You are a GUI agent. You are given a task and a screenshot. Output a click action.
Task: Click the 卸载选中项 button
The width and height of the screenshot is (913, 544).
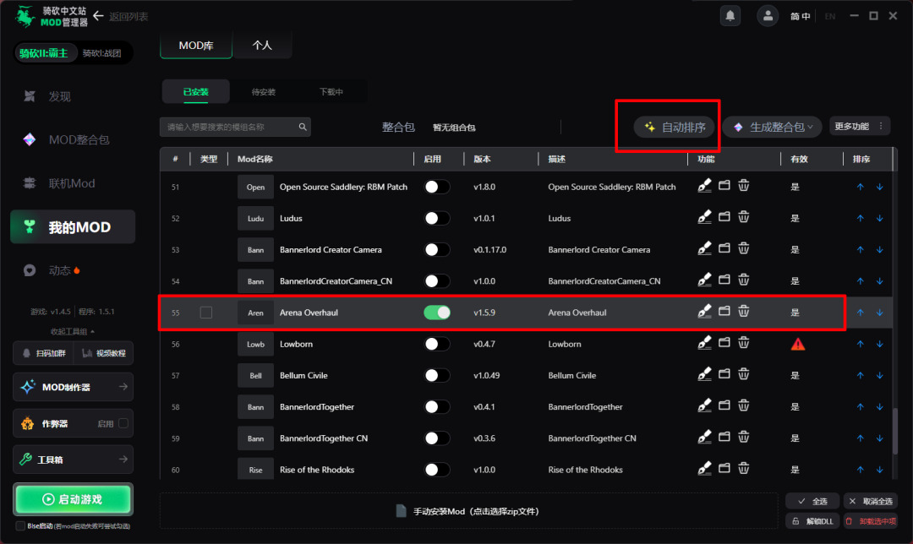[871, 520]
